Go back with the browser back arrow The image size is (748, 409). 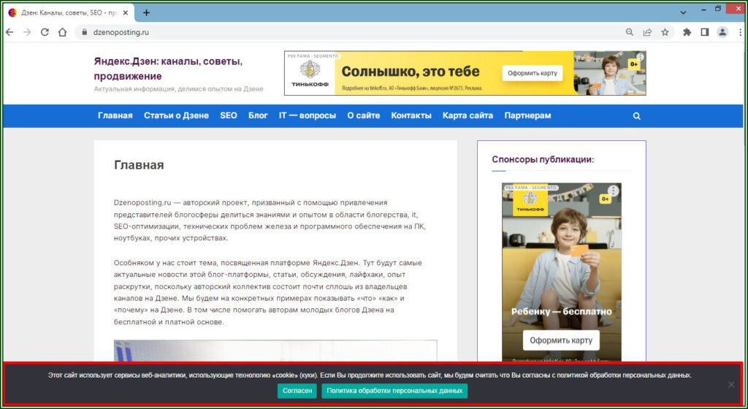(9, 32)
